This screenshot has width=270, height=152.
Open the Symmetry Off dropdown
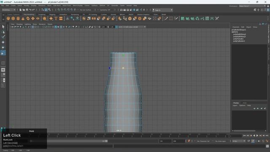point(105,10)
